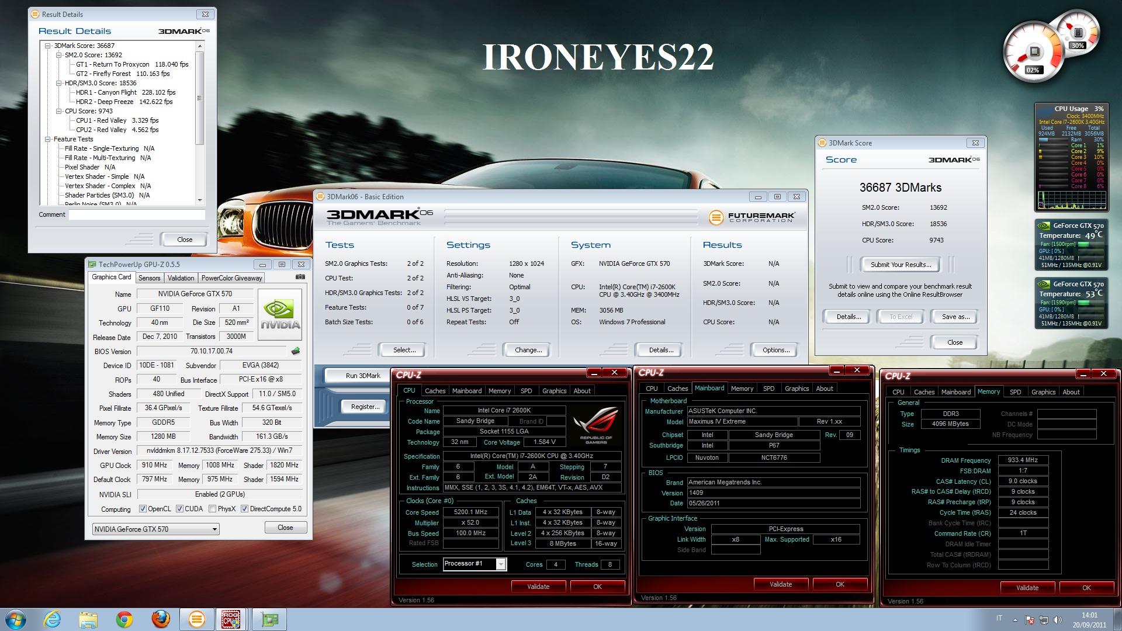Select 'GT1 - Return To Proxycon' row
The height and width of the screenshot is (631, 1122).
pyautogui.click(x=132, y=64)
